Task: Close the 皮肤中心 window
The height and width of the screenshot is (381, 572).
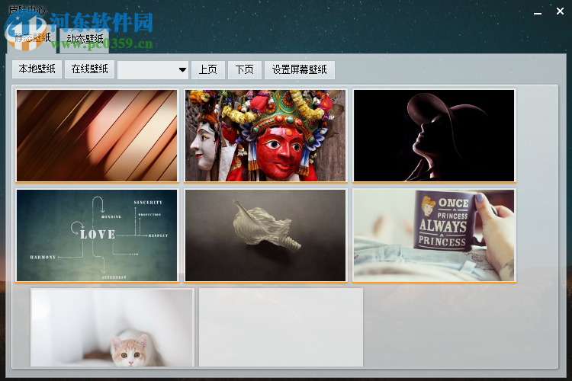Action: tap(560, 11)
